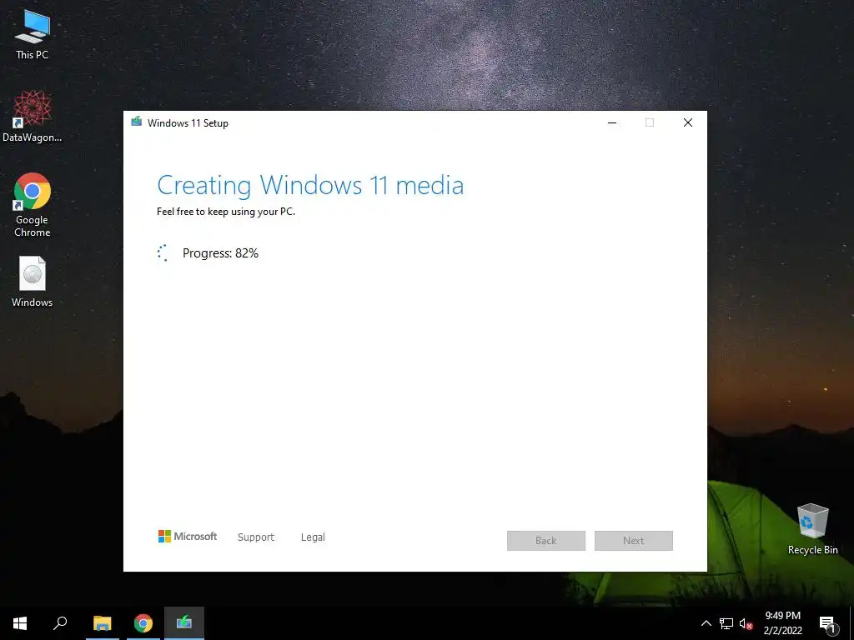Open the Windows Start menu
This screenshot has height=640, width=854.
click(x=20, y=623)
